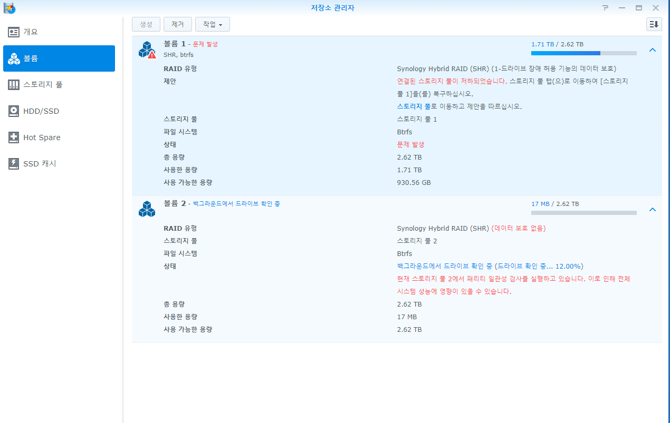Select the 볼륨 cube icon in the sidebar
Image resolution: width=670 pixels, height=423 pixels.
(14, 58)
